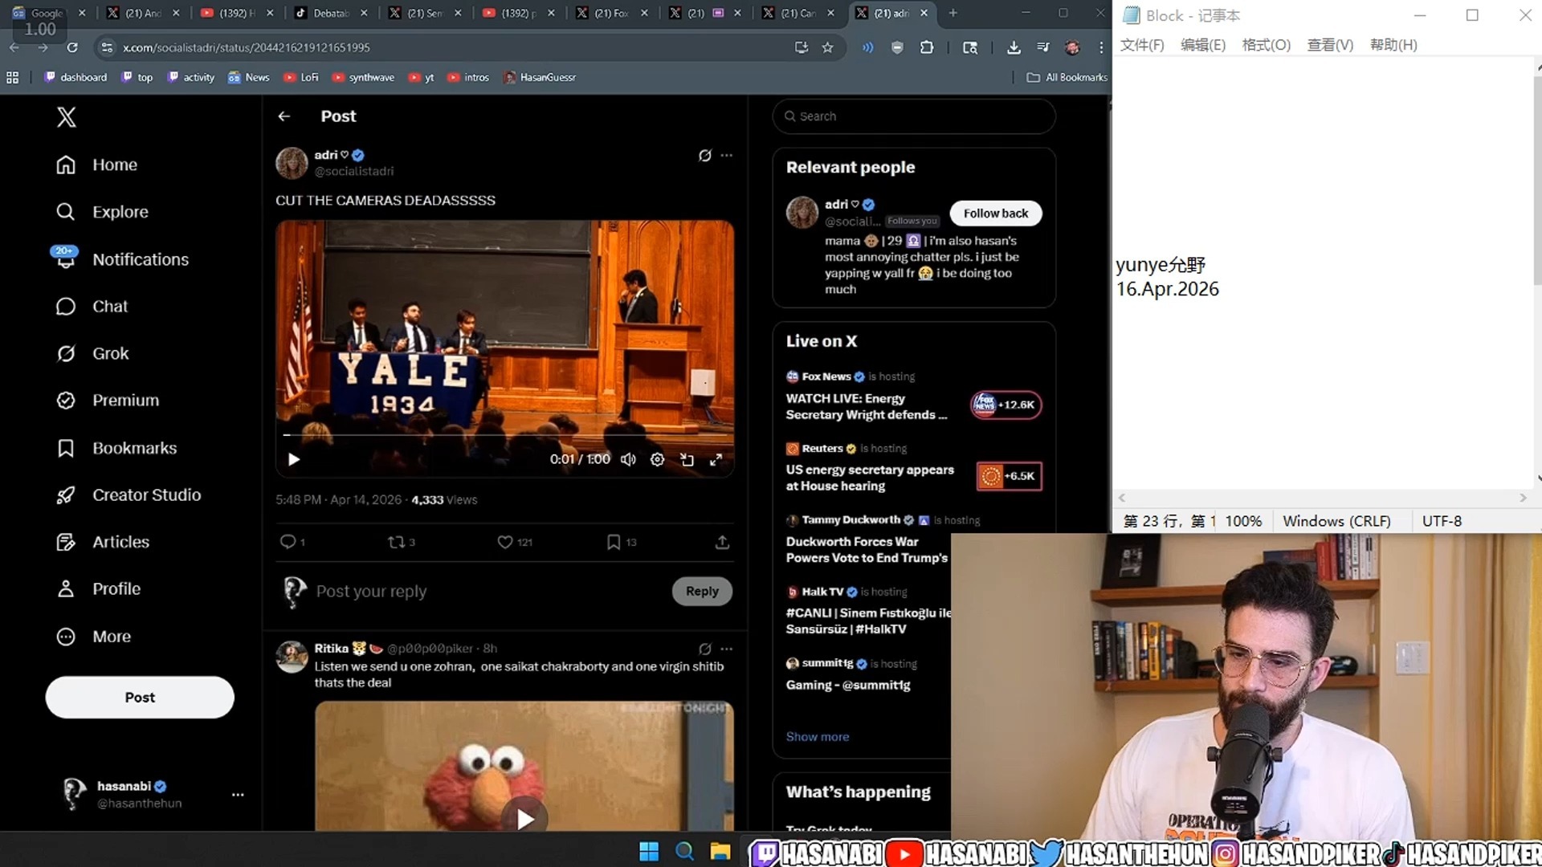Open the More menu in sidebar
1542x867 pixels.
coord(93,637)
